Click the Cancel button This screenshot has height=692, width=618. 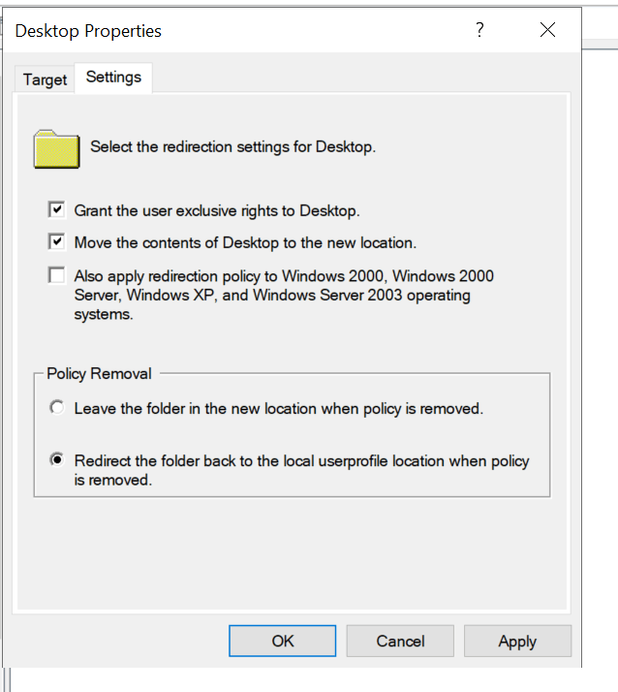(x=400, y=641)
